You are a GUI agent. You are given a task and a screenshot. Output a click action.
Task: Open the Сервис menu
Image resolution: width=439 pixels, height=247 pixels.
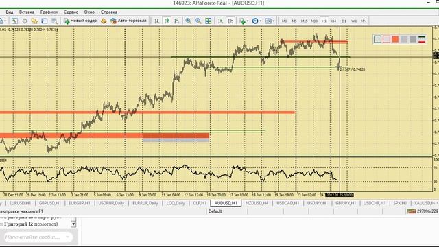tap(71, 12)
